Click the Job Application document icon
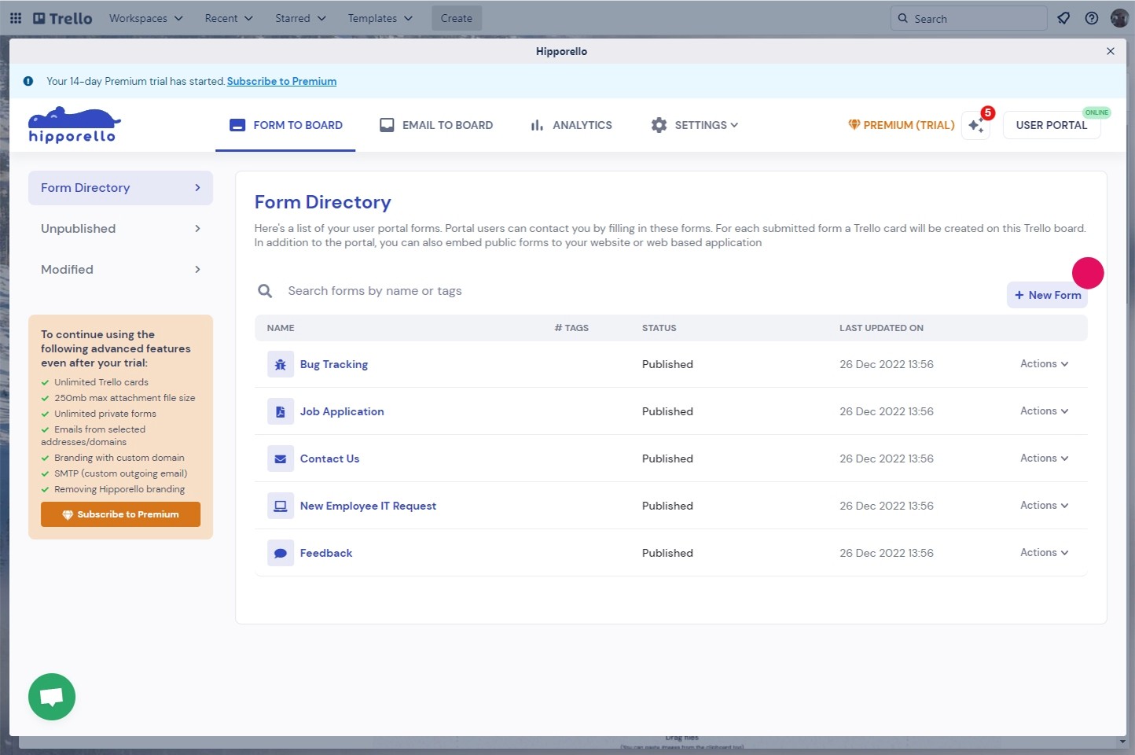Screen dimensions: 1135x755 [x=281, y=411]
